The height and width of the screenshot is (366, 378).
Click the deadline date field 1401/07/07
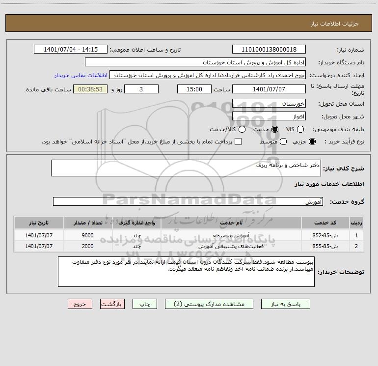tap(269, 89)
